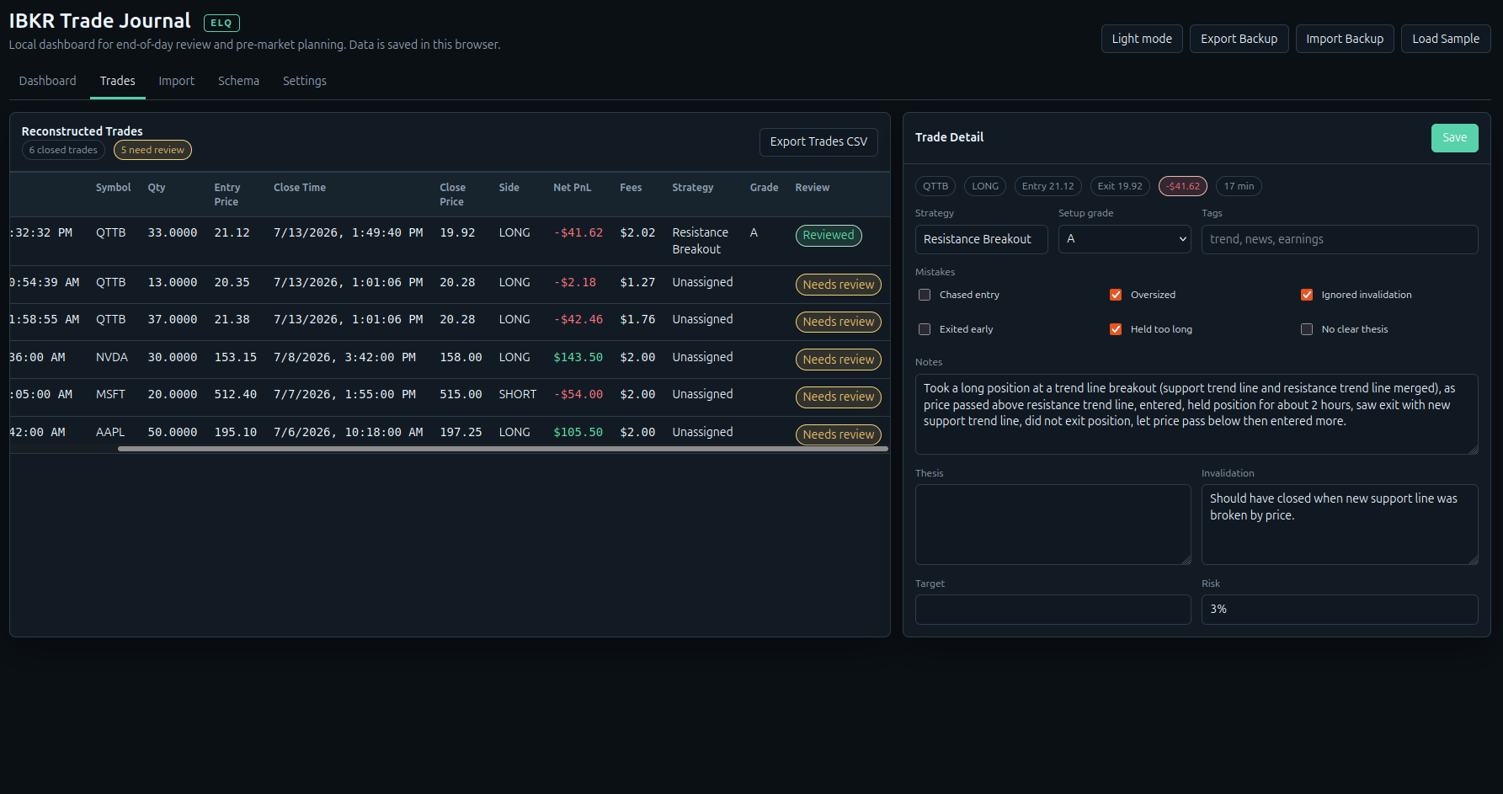Open the Import tab
This screenshot has width=1503, height=794.
(x=177, y=81)
